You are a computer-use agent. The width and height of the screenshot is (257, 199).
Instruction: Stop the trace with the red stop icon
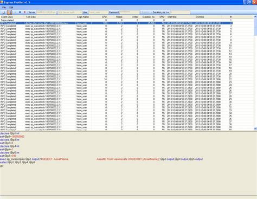[x=25, y=12]
